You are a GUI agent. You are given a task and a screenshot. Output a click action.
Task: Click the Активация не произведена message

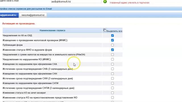(x=19, y=24)
